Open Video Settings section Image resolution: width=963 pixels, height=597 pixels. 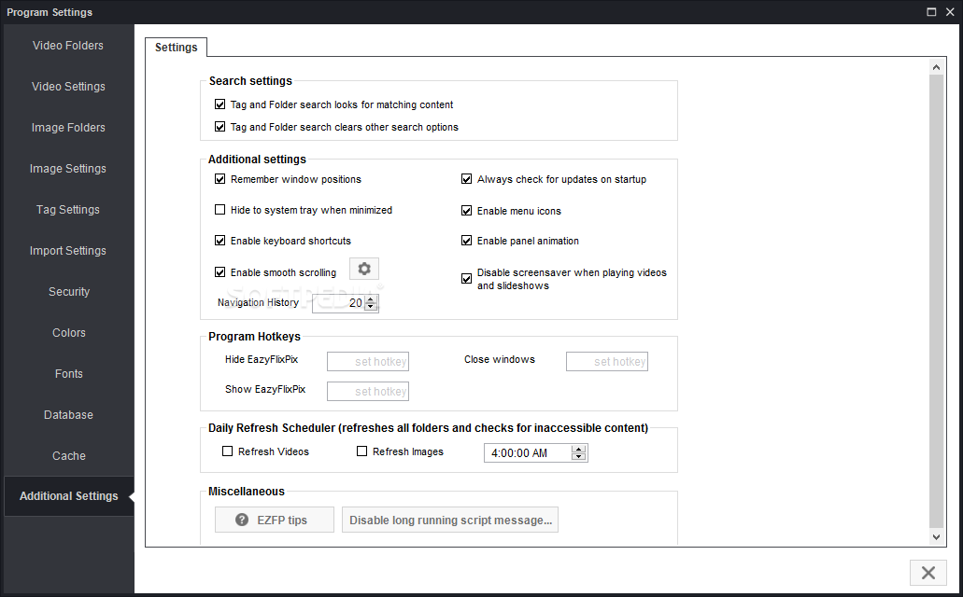[x=68, y=87]
